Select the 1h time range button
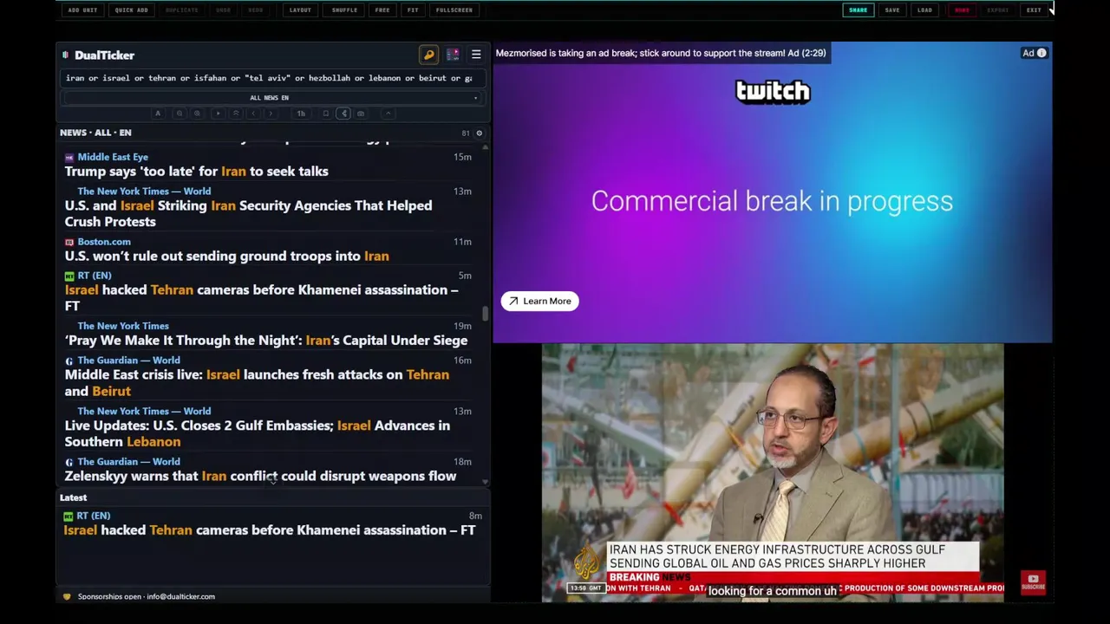 tap(301, 114)
